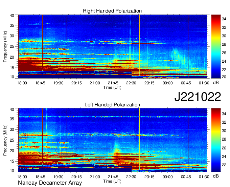Click 40 MHz tick on left-handed frequency axis
Image resolution: width=230 pixels, height=187 pixels.
(x=12, y=109)
